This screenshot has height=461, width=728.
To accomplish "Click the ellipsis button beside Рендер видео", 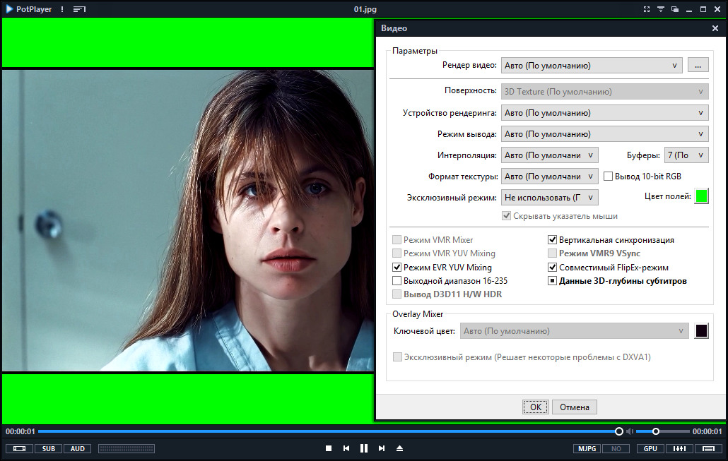I will click(x=698, y=66).
